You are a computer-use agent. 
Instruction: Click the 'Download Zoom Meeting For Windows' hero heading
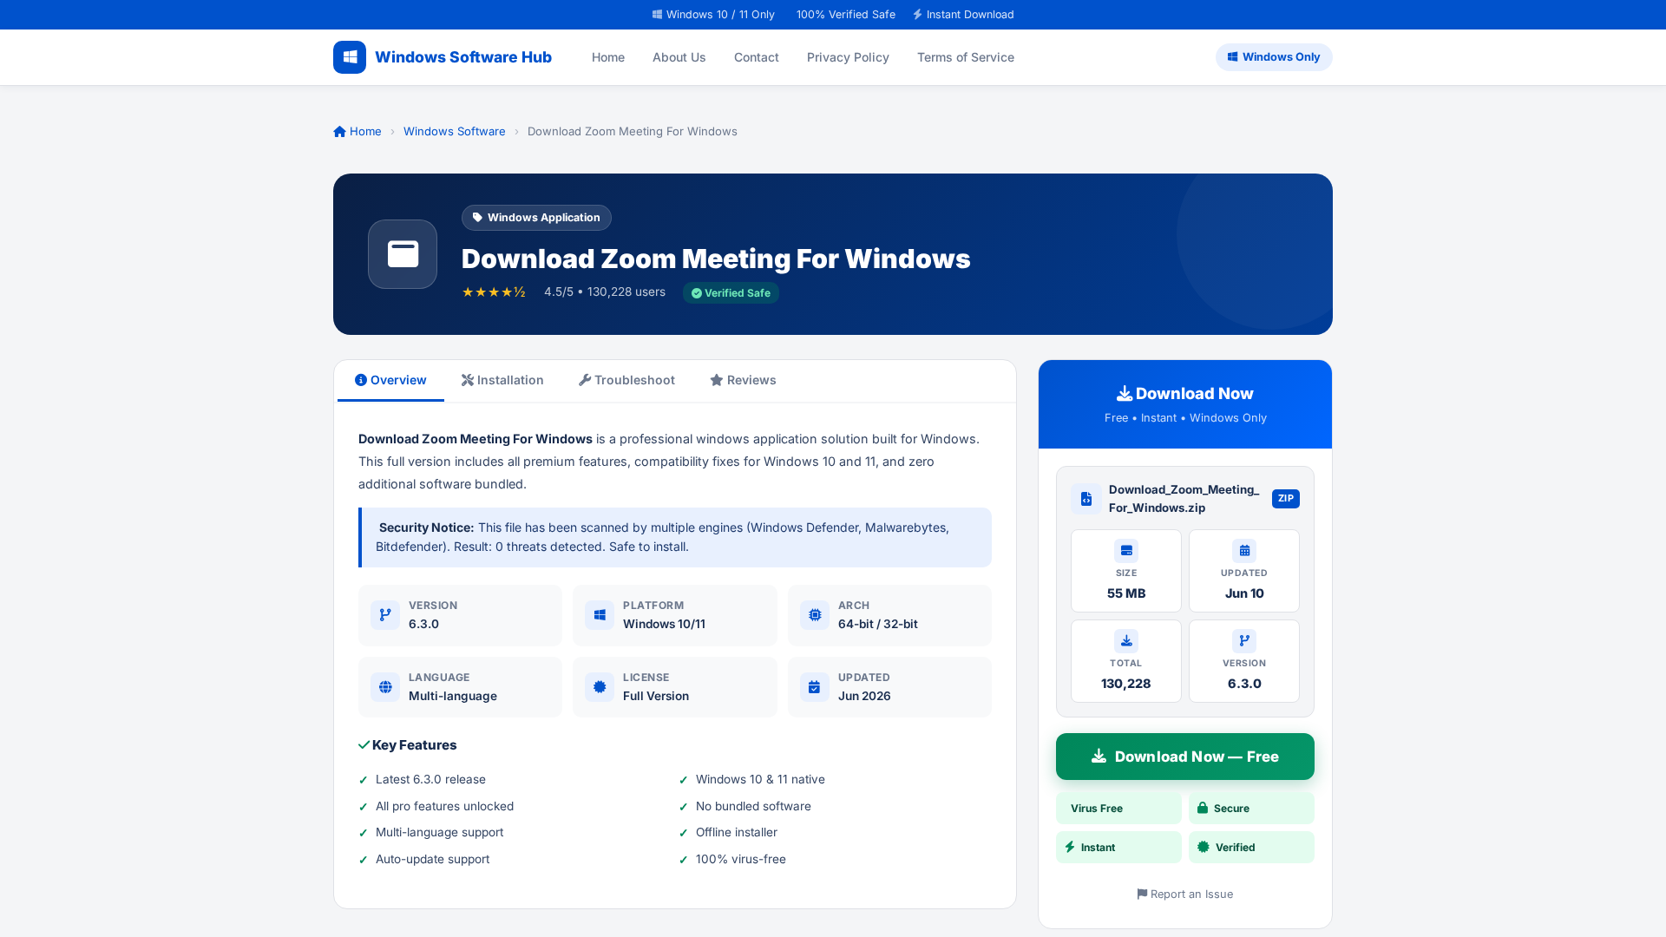click(x=716, y=259)
